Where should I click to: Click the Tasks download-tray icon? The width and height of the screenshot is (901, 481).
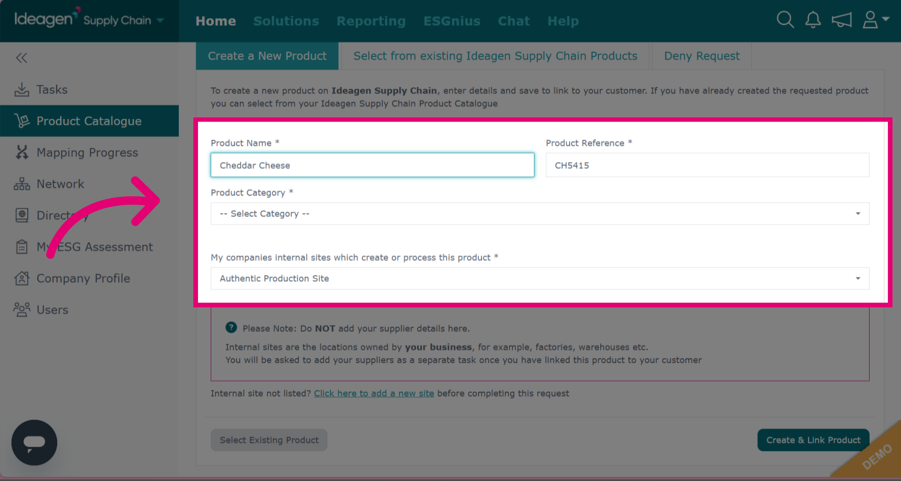tap(22, 90)
